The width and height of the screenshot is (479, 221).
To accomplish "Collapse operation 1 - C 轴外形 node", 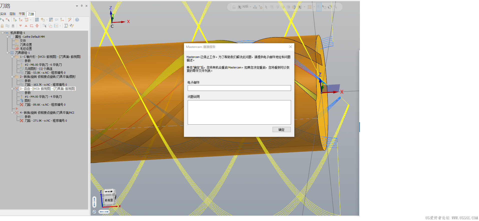I will click(x=12, y=57).
